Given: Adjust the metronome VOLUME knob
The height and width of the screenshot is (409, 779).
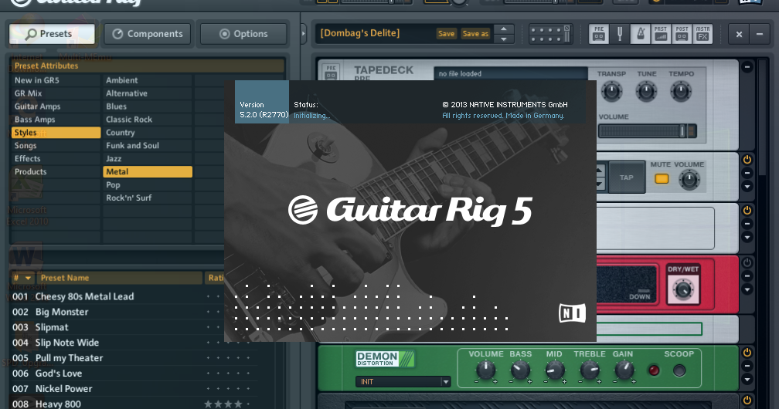Looking at the screenshot, I should tap(689, 180).
